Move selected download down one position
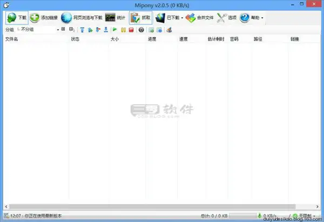Image resolution: width=324 pixels, height=222 pixels. pyautogui.click(x=98, y=30)
